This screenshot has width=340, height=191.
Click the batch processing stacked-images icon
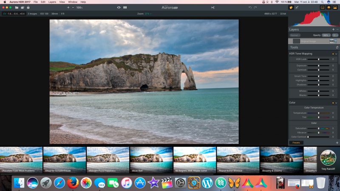[23, 7]
